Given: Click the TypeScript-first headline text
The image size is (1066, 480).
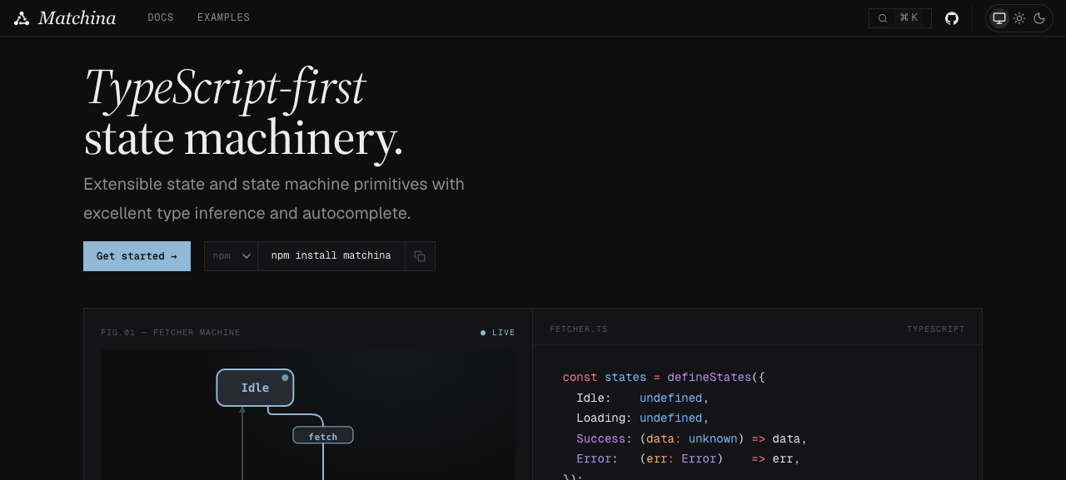Looking at the screenshot, I should [x=225, y=87].
